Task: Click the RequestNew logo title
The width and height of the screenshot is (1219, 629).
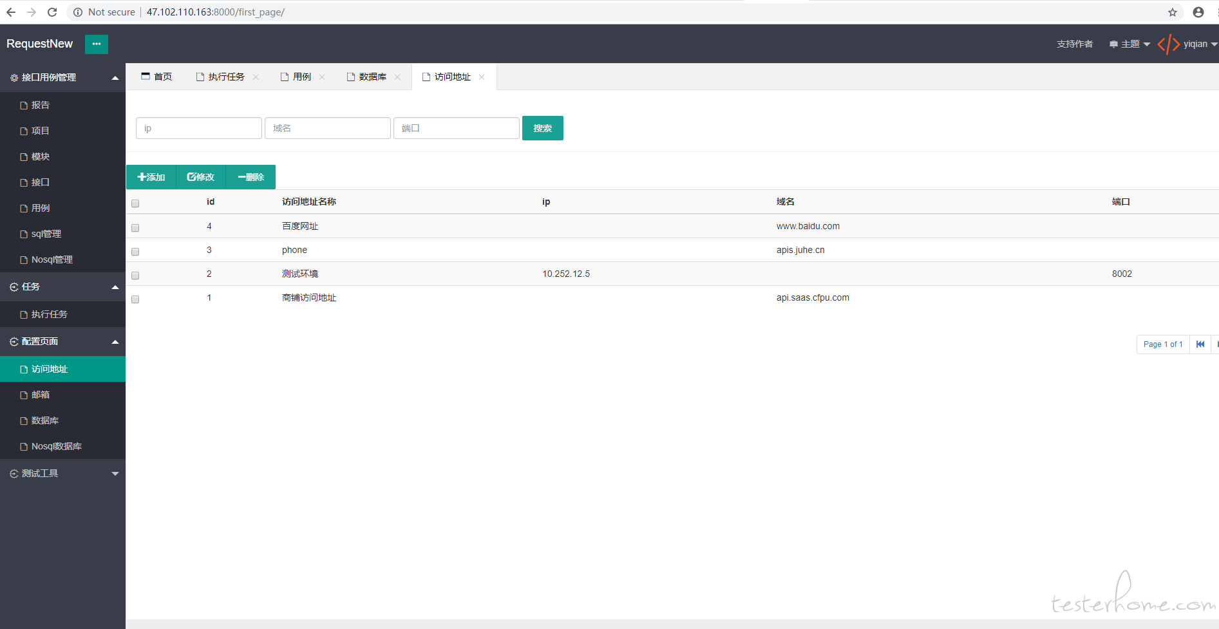Action: pos(40,44)
